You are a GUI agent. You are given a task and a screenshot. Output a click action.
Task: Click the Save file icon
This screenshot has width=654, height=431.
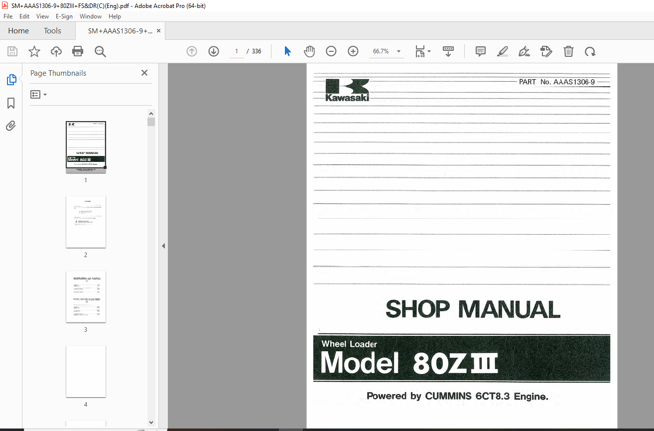pyautogui.click(x=12, y=51)
